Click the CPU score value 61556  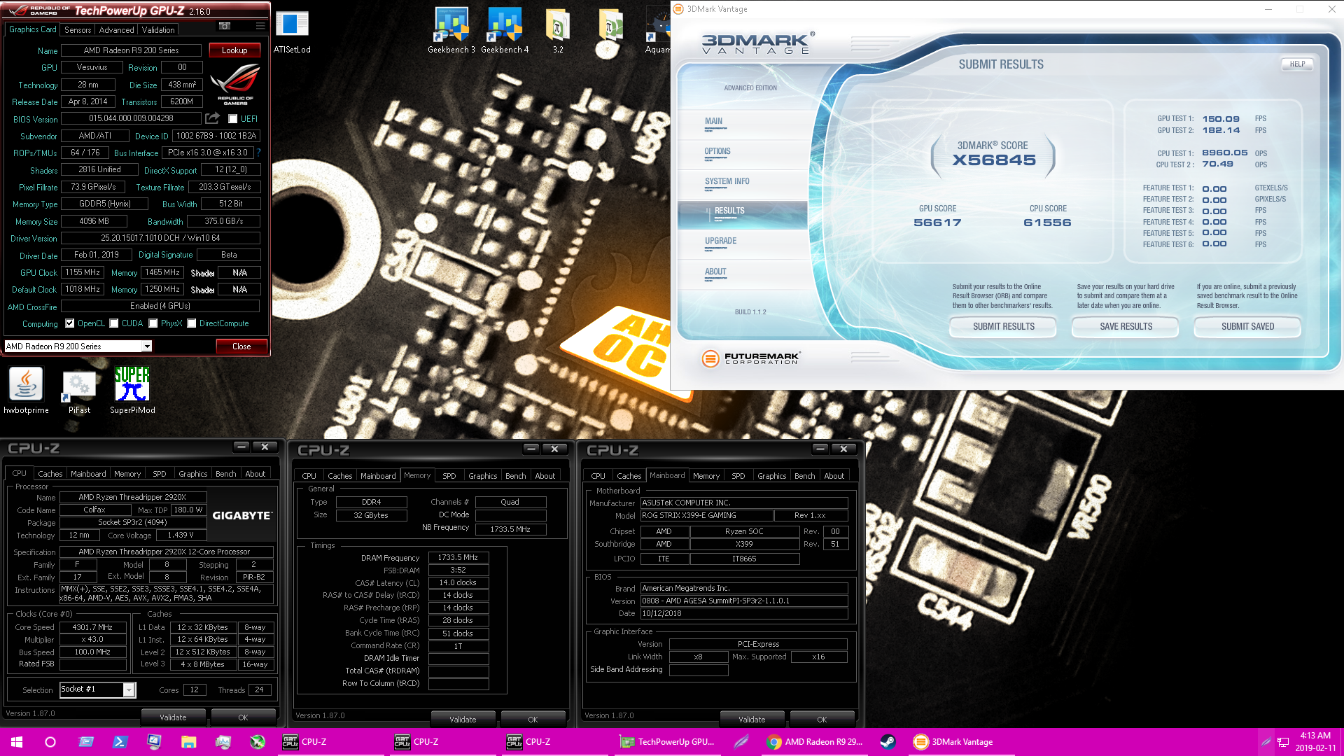pyautogui.click(x=1047, y=223)
